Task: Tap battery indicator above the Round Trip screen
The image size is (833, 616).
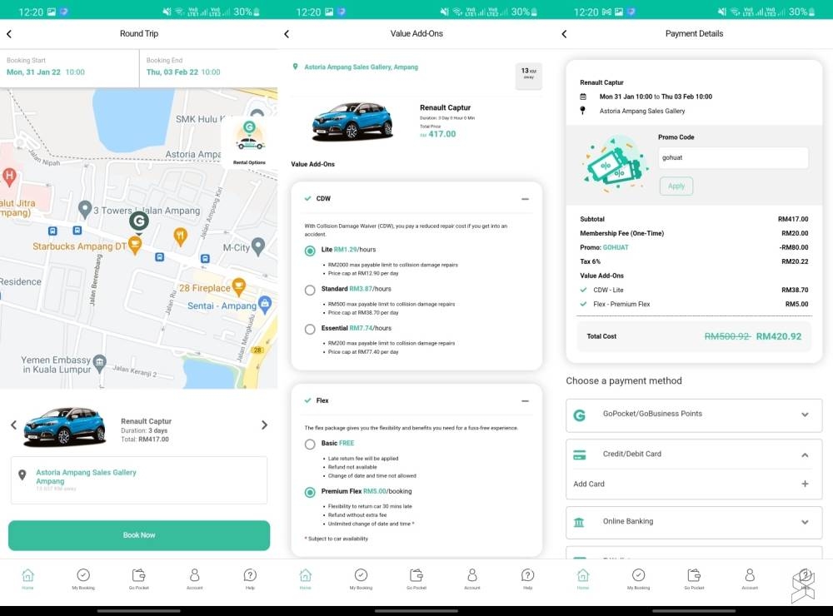Action: [257, 12]
